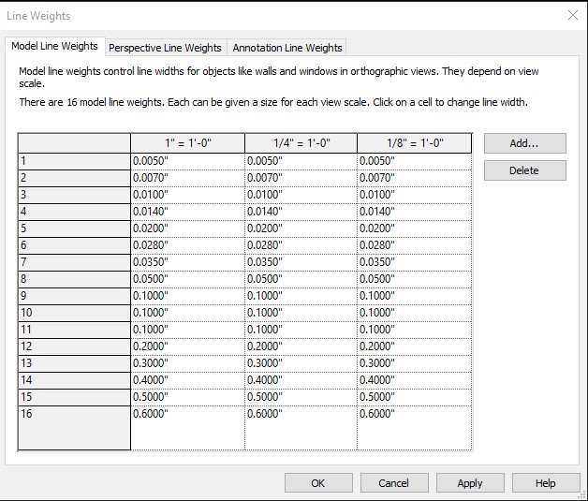
Task: Select row header 6
Action: (x=75, y=245)
